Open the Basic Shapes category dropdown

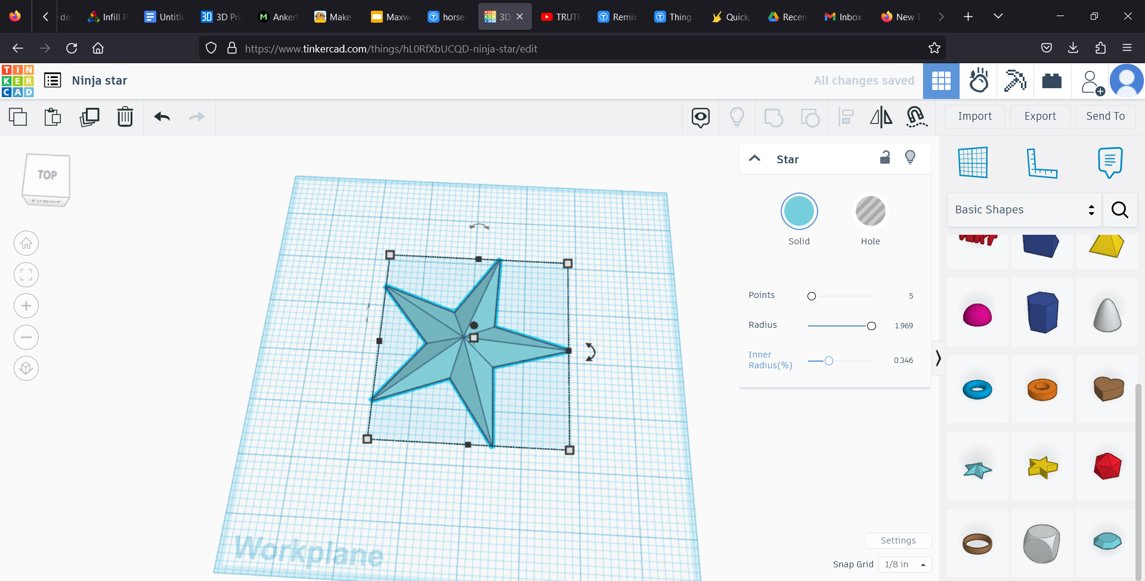tap(1024, 210)
